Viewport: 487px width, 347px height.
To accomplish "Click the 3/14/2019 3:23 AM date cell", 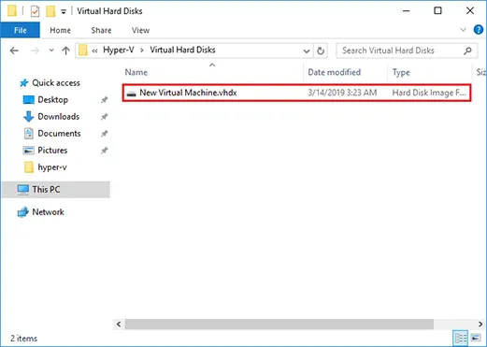I will coord(342,93).
